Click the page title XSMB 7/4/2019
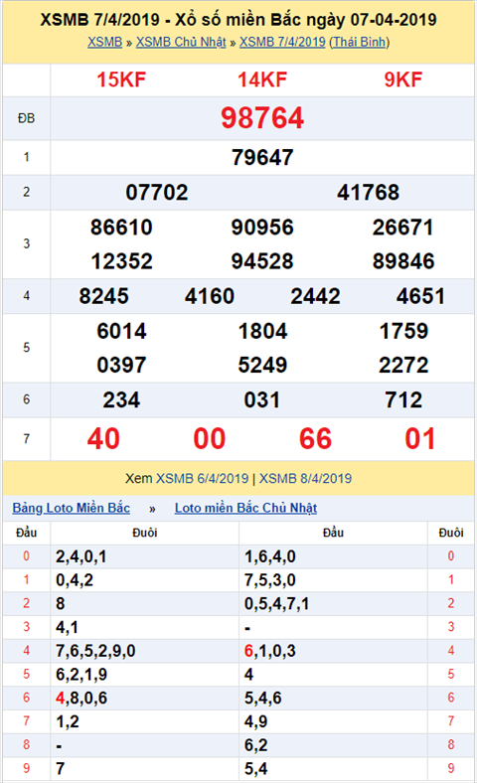 (x=238, y=20)
